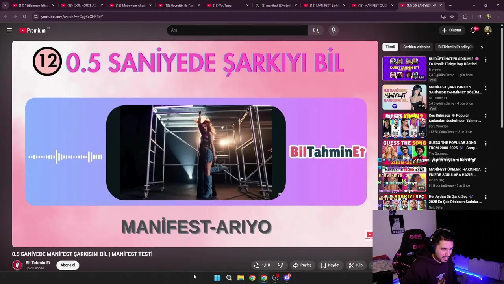Go back in browser history
Viewport: 504px width, 284px height.
(6, 17)
